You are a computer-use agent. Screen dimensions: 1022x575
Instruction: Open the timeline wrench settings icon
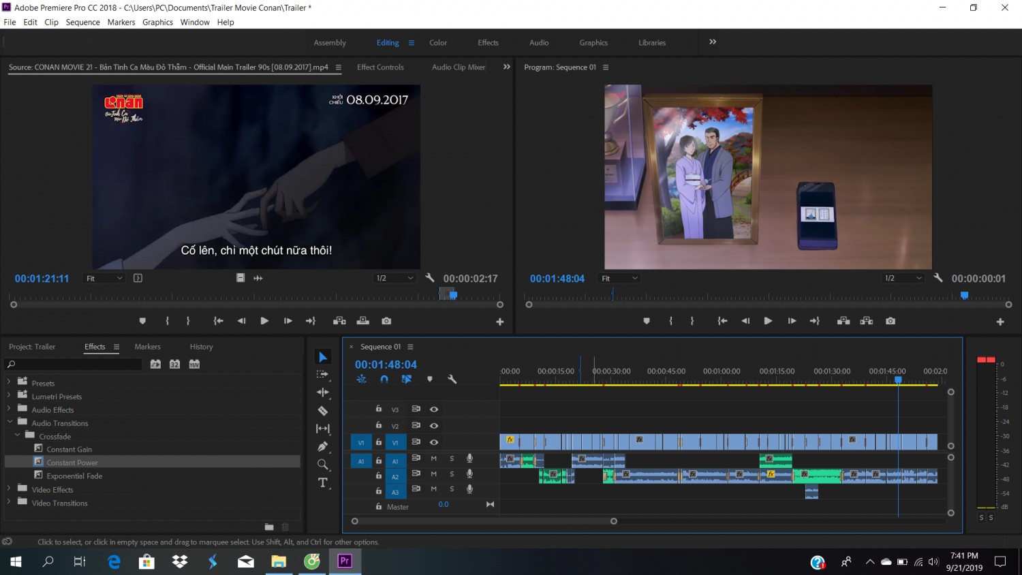tap(452, 379)
